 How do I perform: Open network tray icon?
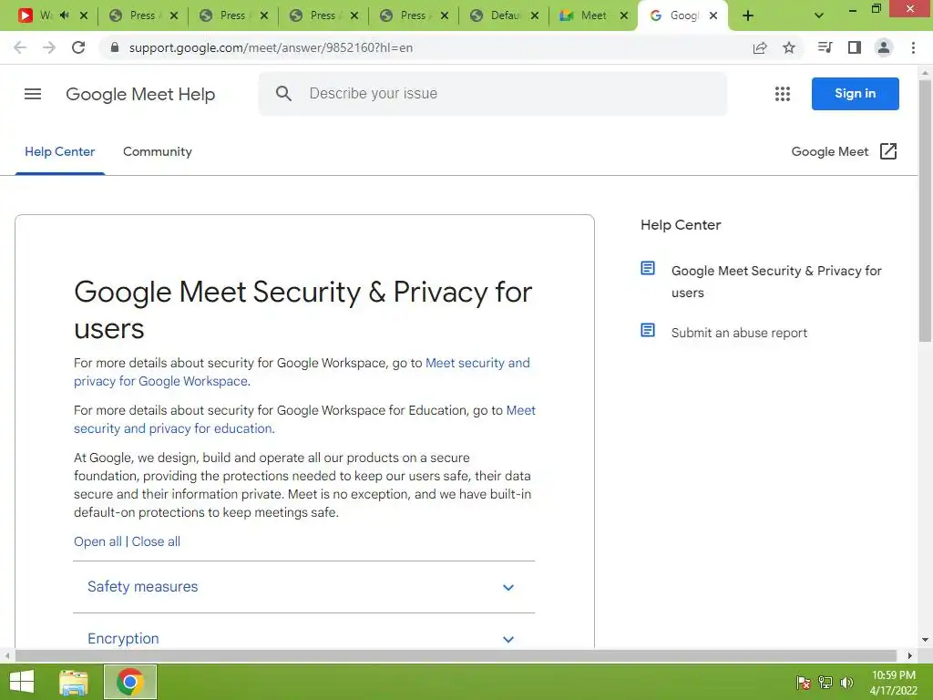click(825, 683)
